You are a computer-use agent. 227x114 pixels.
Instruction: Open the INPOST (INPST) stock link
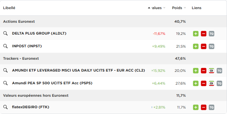27,46
